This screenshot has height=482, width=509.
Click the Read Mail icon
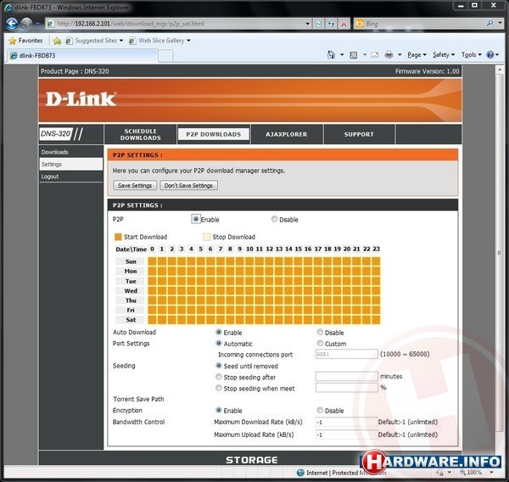[375, 54]
